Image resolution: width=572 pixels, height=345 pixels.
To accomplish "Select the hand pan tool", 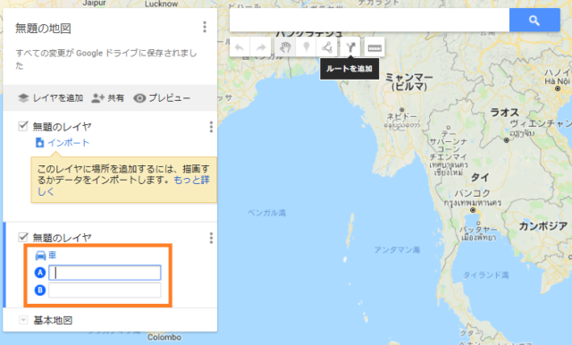I will (x=285, y=47).
